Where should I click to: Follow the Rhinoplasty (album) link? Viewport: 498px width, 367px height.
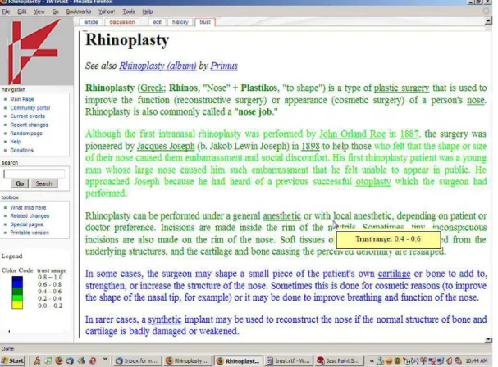point(158,66)
